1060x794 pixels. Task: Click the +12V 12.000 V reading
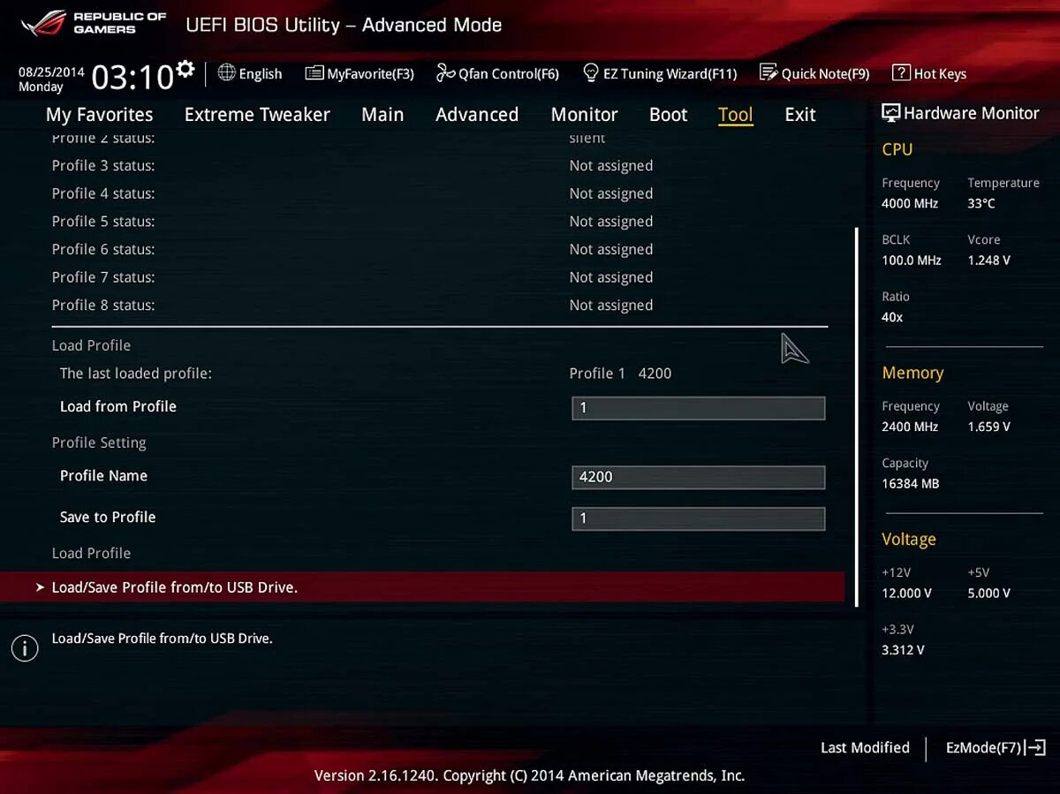906,594
